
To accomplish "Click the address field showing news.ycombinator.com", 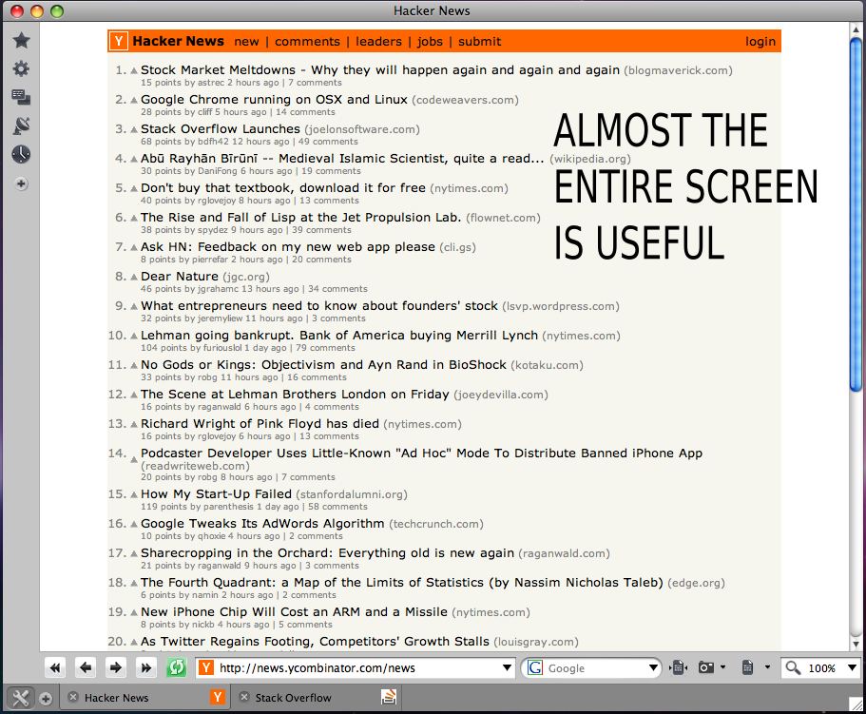I will coord(356,668).
